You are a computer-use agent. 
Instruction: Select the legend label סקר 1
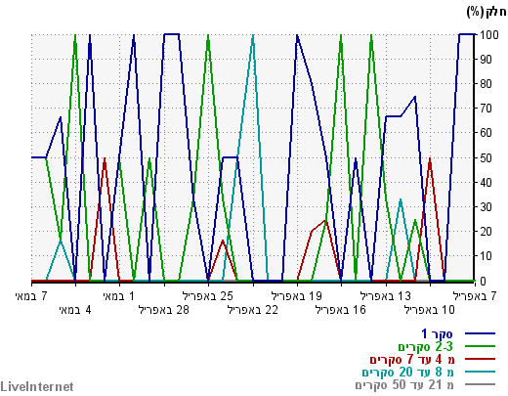coord(437,333)
